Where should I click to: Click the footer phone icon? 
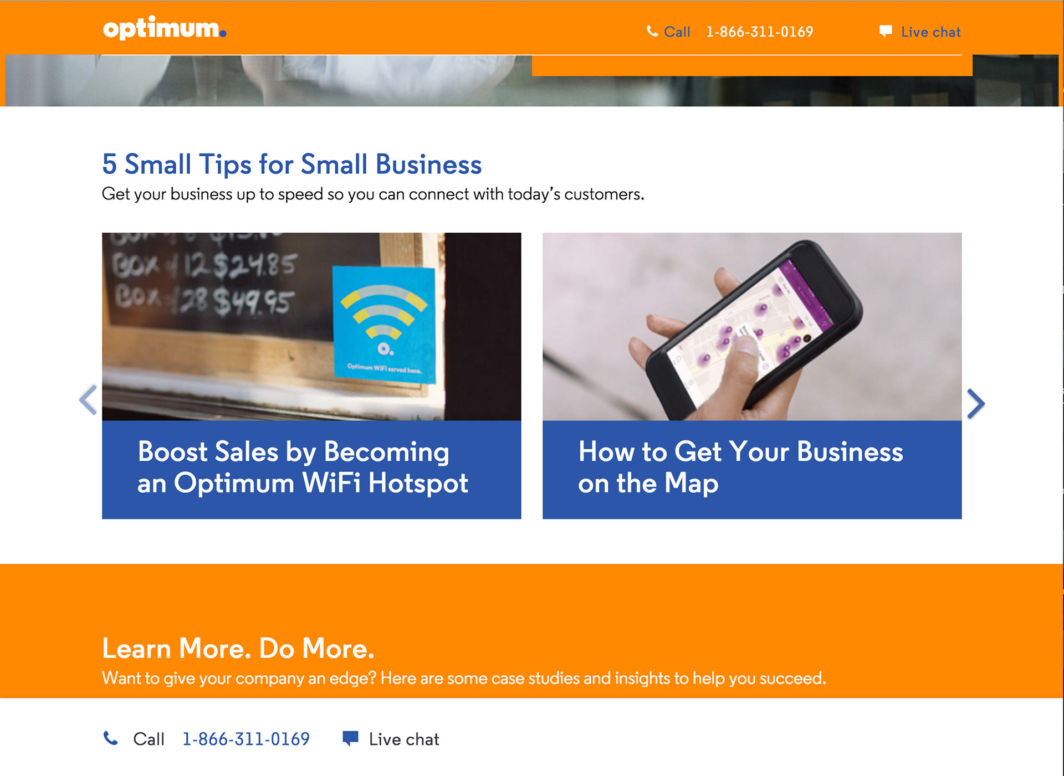coord(111,738)
